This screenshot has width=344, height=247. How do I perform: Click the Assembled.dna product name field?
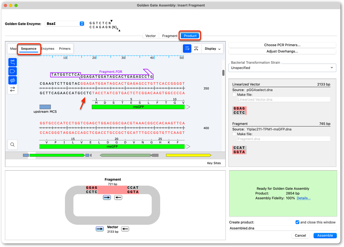click(x=283, y=228)
